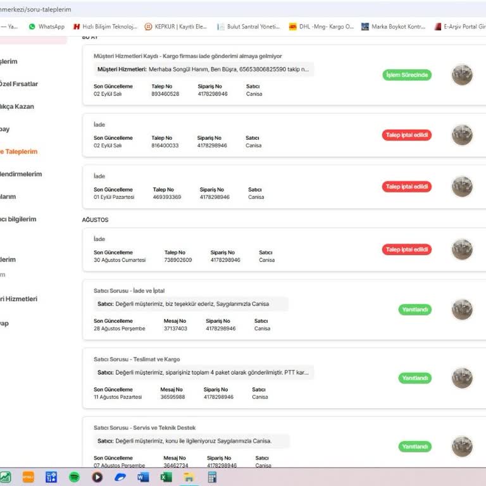Click the green İşlem Sürecinde status badge

pyautogui.click(x=407, y=75)
